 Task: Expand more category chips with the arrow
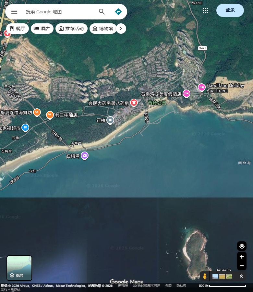tap(121, 29)
